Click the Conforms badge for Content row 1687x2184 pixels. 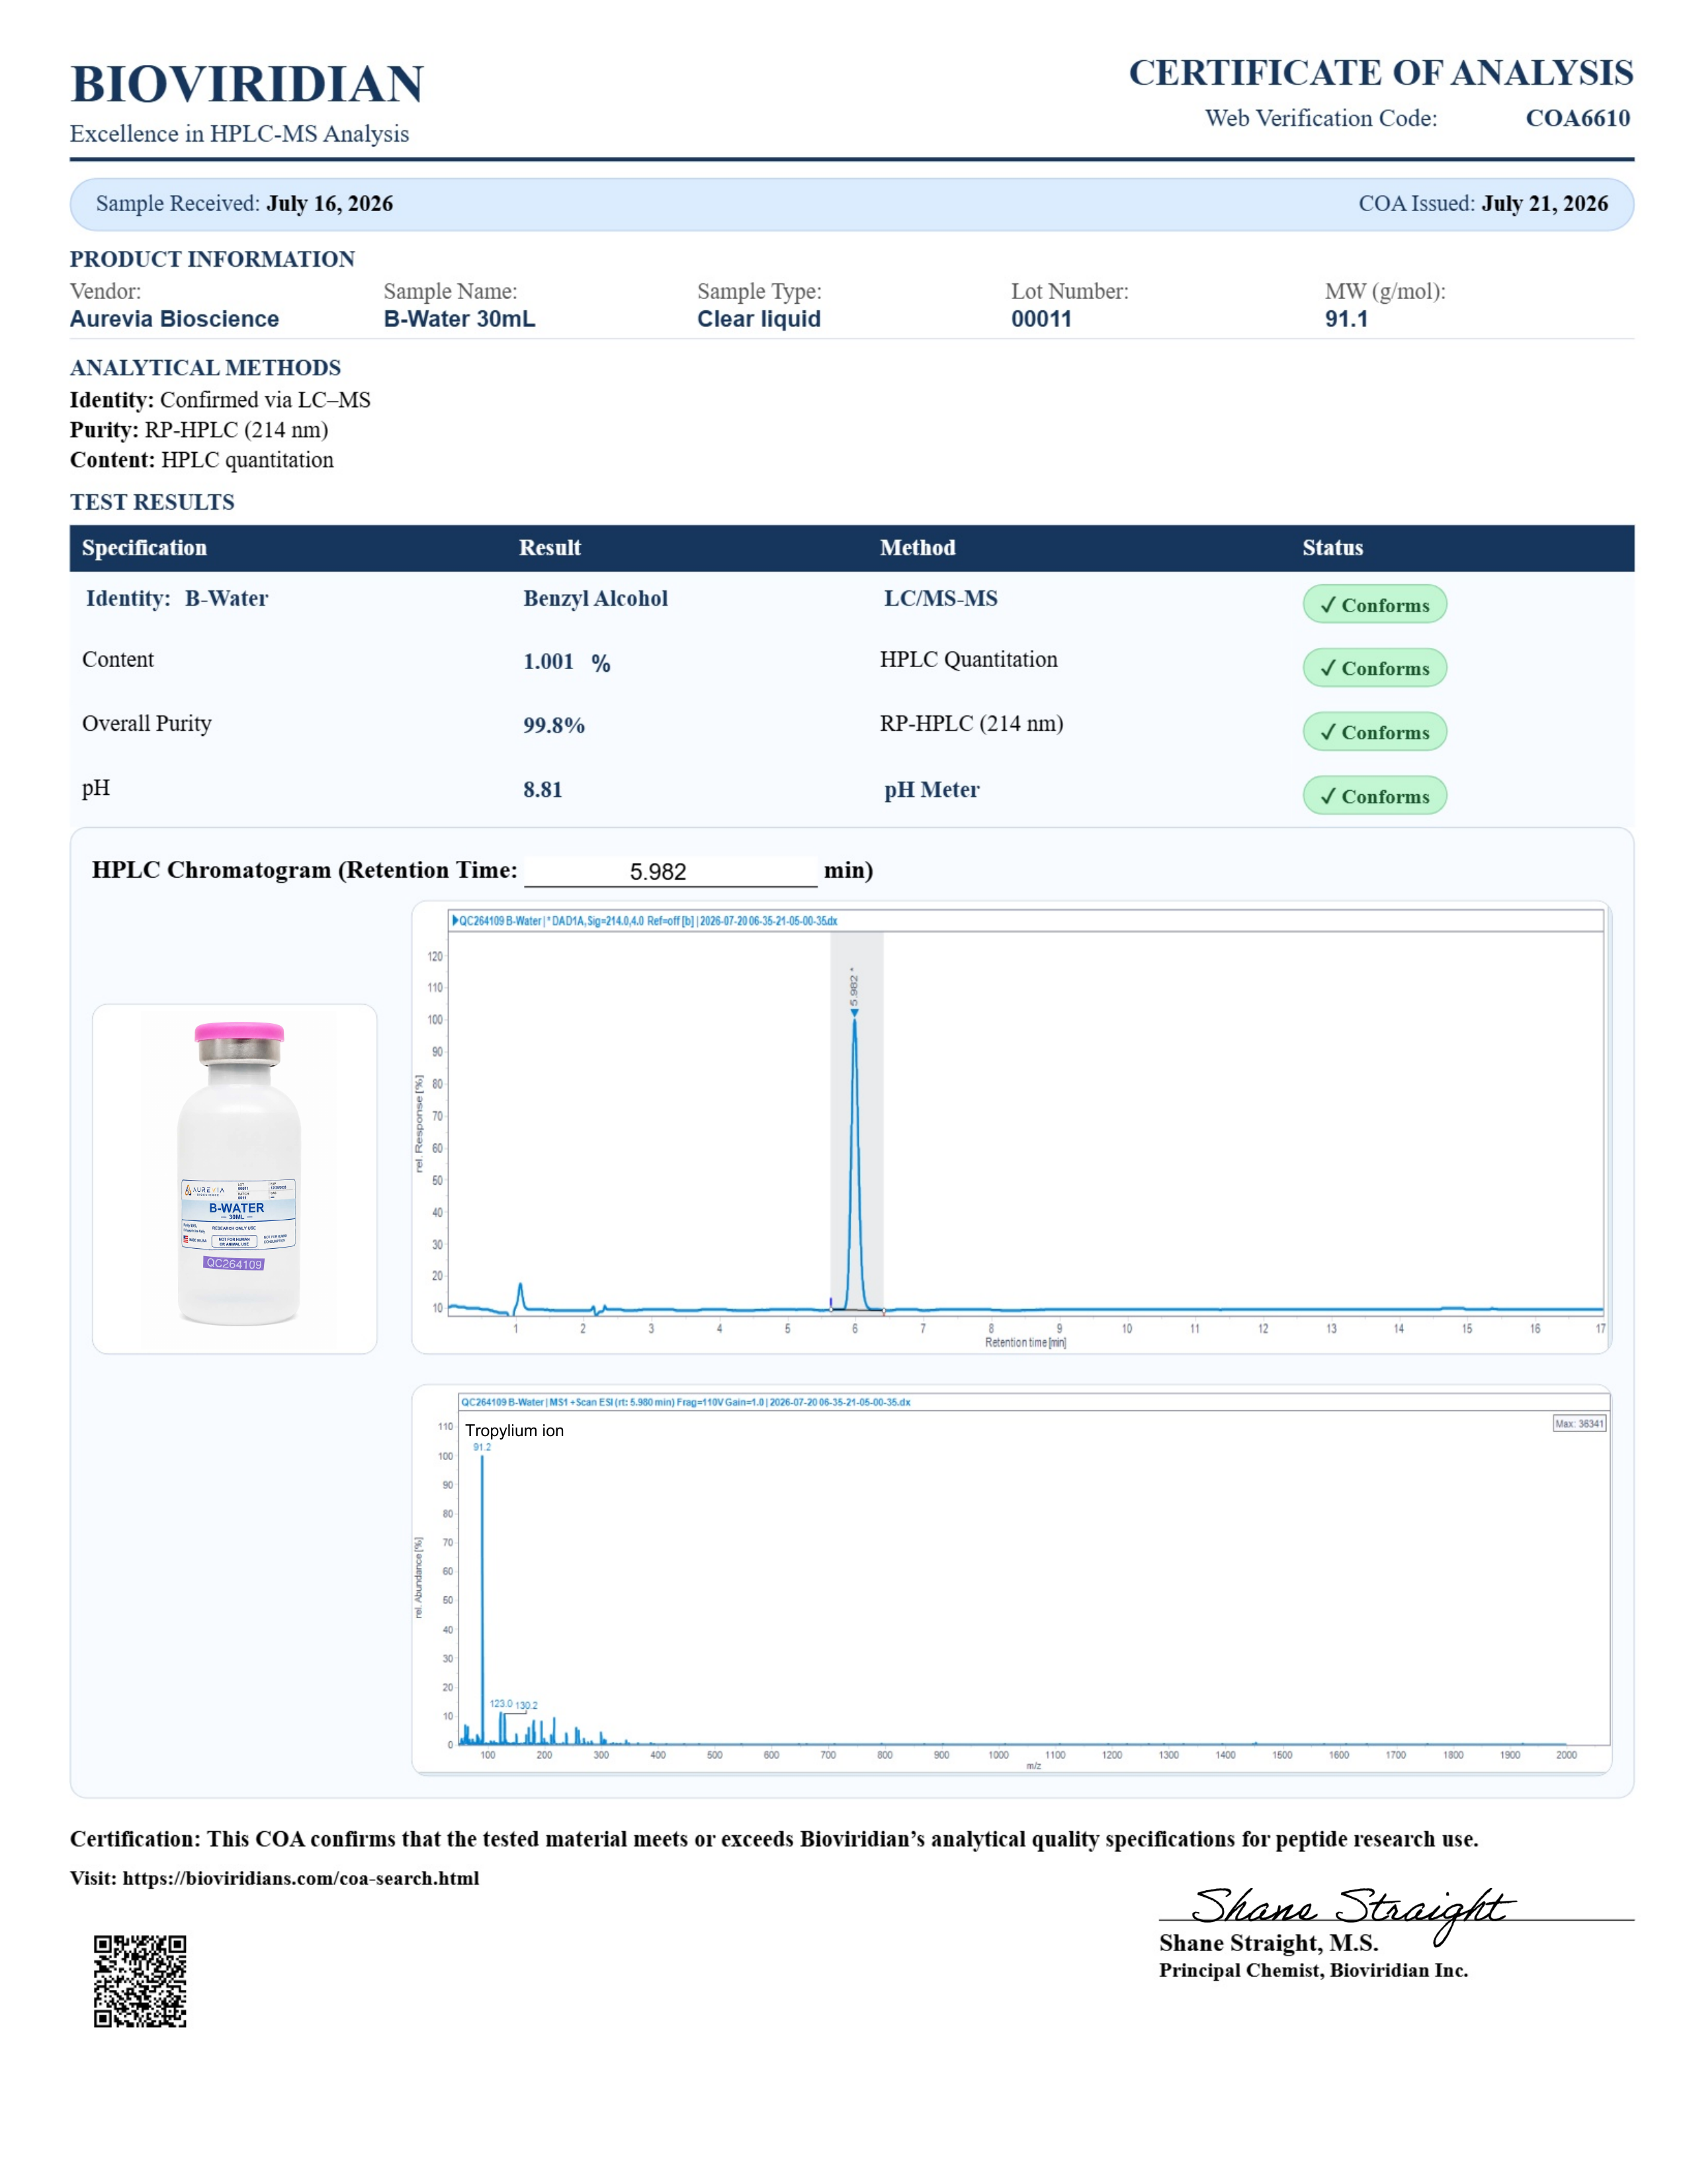click(1374, 668)
